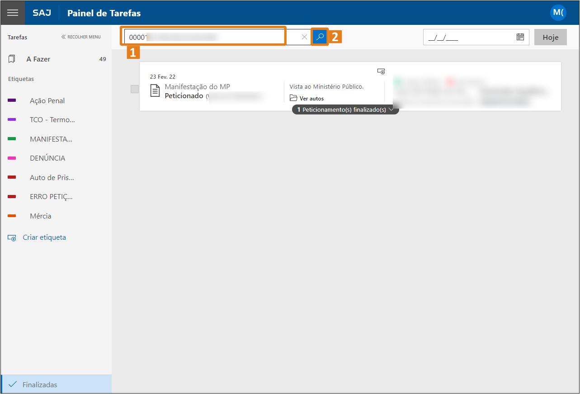Screen dimensions: 580x394
Task: Open the hamburger main menu
Action: 13,13
